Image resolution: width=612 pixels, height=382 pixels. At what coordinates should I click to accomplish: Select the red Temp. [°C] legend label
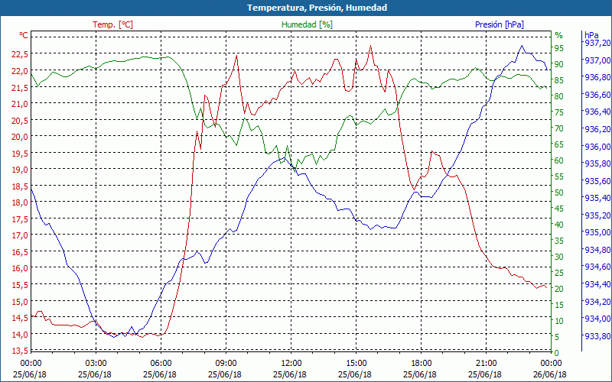coord(112,24)
